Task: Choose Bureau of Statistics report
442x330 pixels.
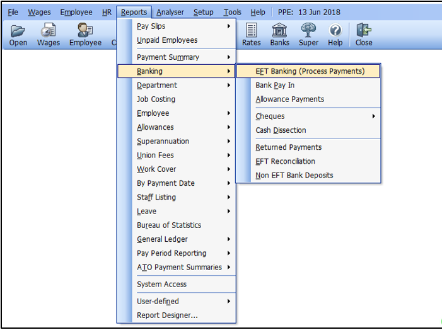Action: (177, 225)
